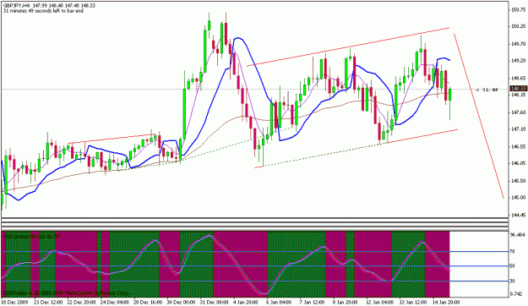Click the 150.75 price axis label
This screenshot has width=528, height=306.
pyautogui.click(x=518, y=10)
